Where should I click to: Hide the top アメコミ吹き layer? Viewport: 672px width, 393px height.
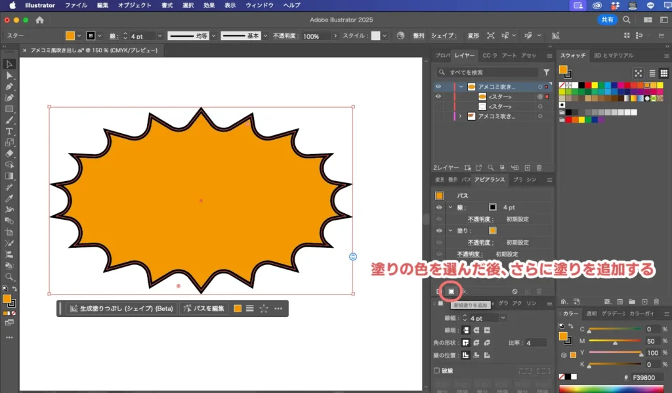[438, 87]
